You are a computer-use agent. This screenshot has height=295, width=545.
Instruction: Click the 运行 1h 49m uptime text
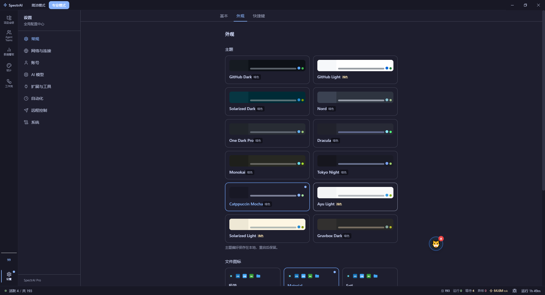point(531,291)
